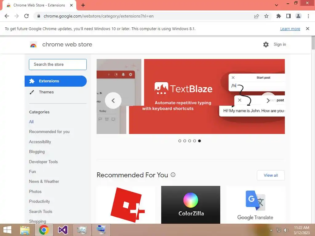Click the page vertical scrollbar thumb
The image size is (315, 236).
(313, 42)
